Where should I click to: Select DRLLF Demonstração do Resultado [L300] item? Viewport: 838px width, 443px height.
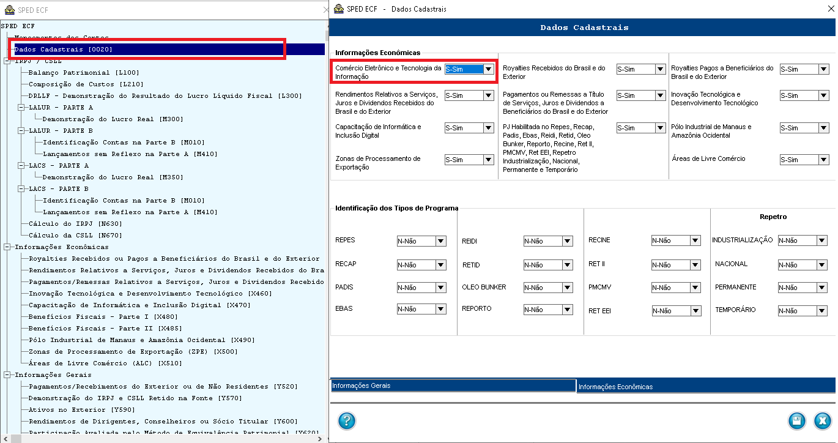pyautogui.click(x=165, y=95)
